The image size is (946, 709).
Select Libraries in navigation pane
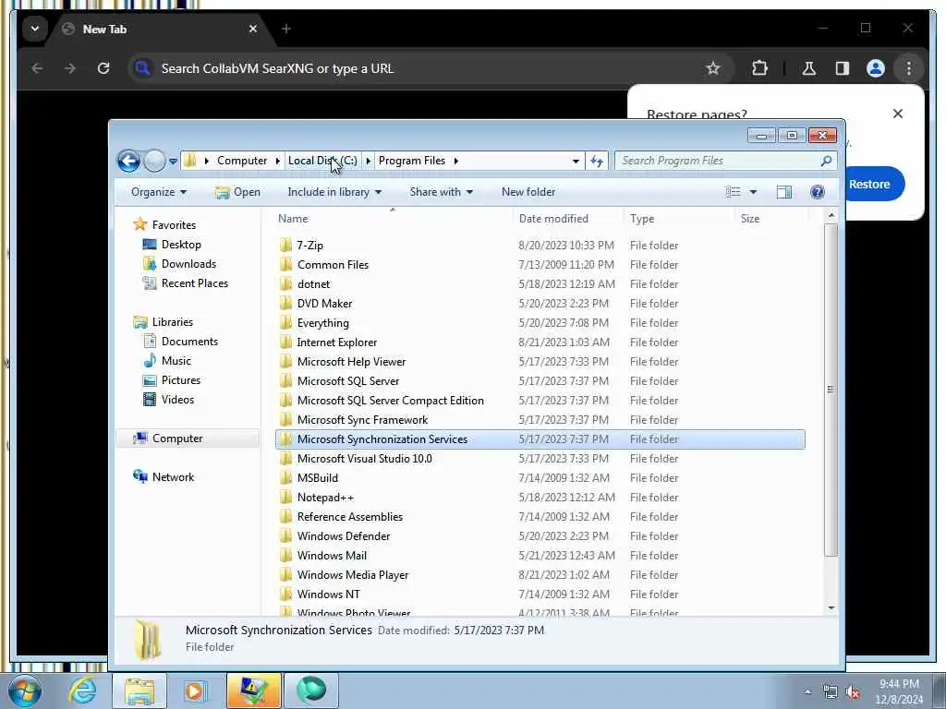point(173,322)
